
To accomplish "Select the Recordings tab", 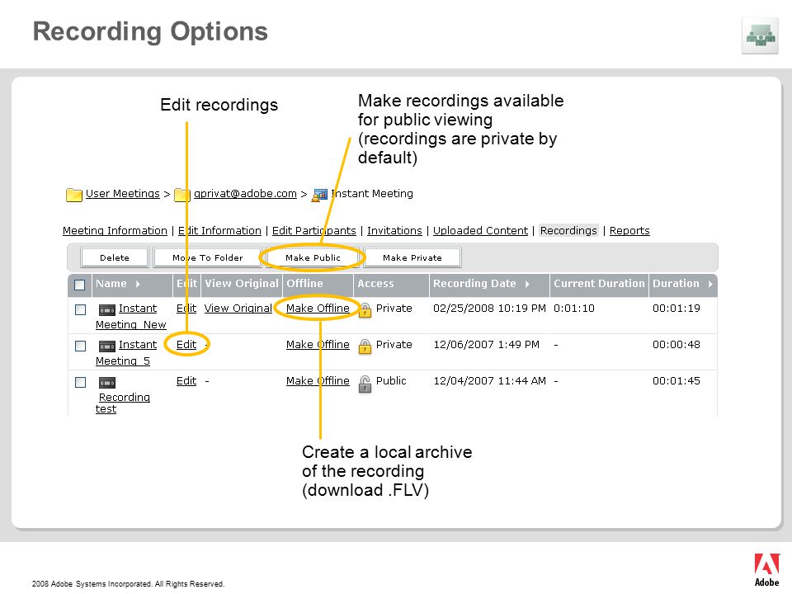I will (568, 231).
